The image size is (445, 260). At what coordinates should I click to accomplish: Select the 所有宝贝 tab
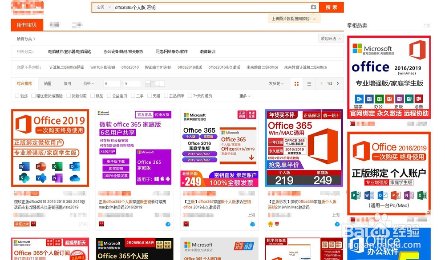pos(27,25)
